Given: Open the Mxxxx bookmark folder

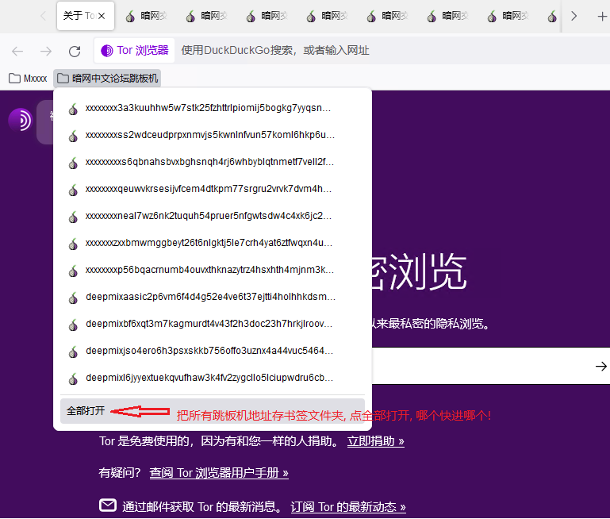Looking at the screenshot, I should [28, 79].
